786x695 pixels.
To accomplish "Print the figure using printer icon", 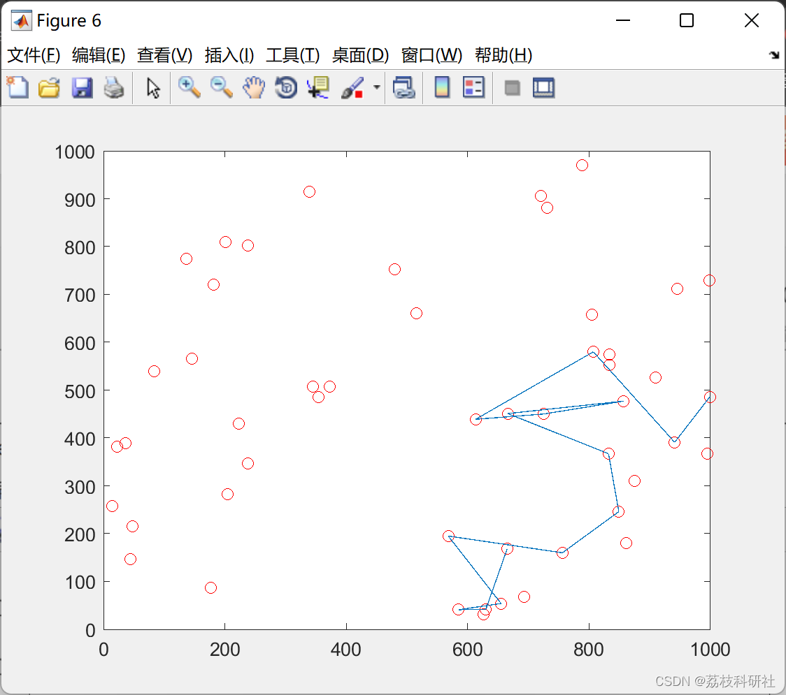I will coord(114,87).
